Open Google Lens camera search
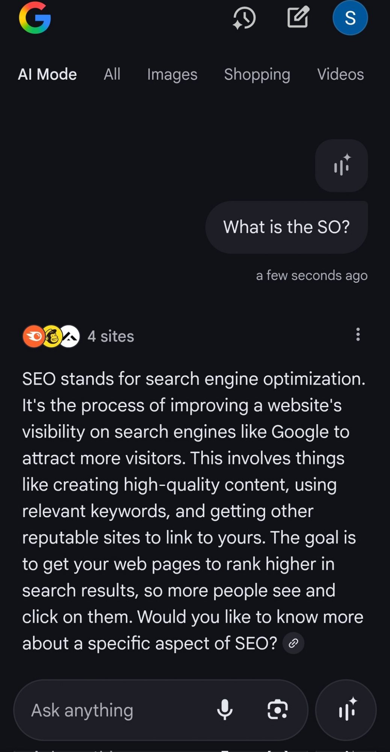The height and width of the screenshot is (752, 390). [x=277, y=710]
